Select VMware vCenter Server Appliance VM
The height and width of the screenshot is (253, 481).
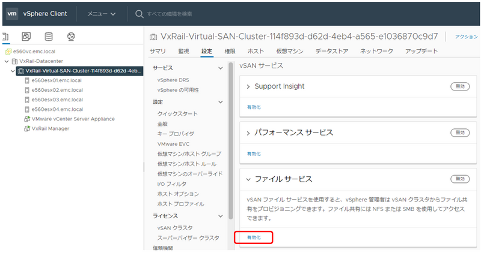[x=73, y=119]
